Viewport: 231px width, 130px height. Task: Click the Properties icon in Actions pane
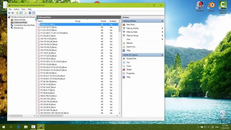tap(124, 73)
